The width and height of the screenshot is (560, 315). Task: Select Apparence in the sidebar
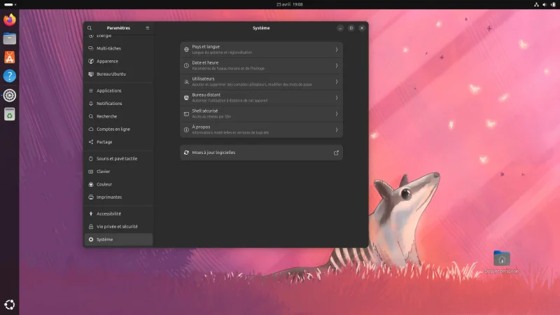(x=118, y=61)
